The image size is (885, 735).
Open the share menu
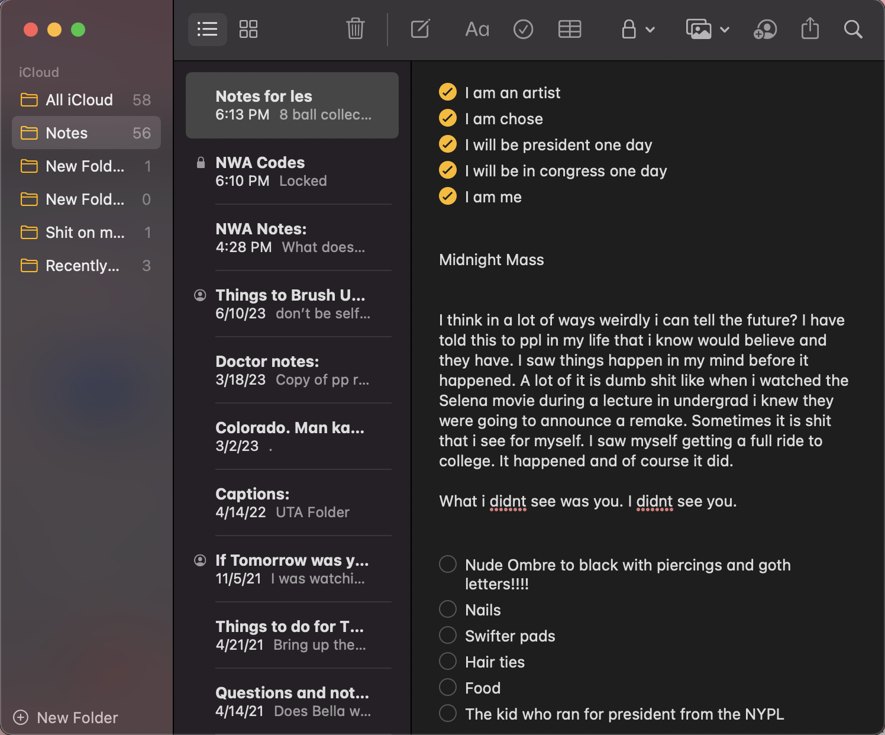(810, 29)
